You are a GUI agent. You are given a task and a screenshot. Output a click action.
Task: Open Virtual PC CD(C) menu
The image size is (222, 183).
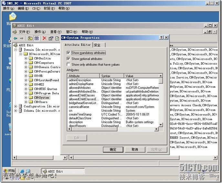click(36, 8)
